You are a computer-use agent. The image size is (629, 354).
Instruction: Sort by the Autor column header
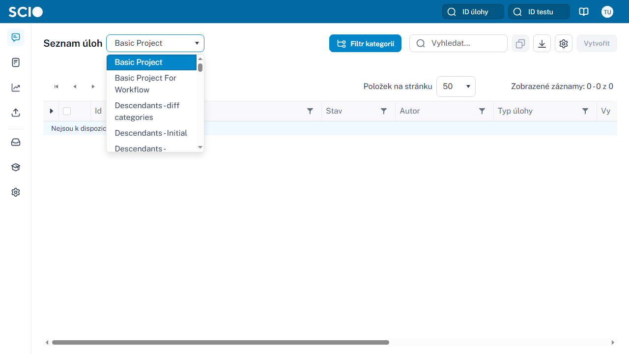point(410,111)
